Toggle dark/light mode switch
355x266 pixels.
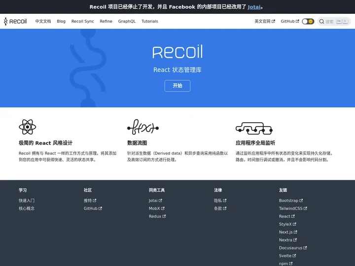click(x=308, y=21)
